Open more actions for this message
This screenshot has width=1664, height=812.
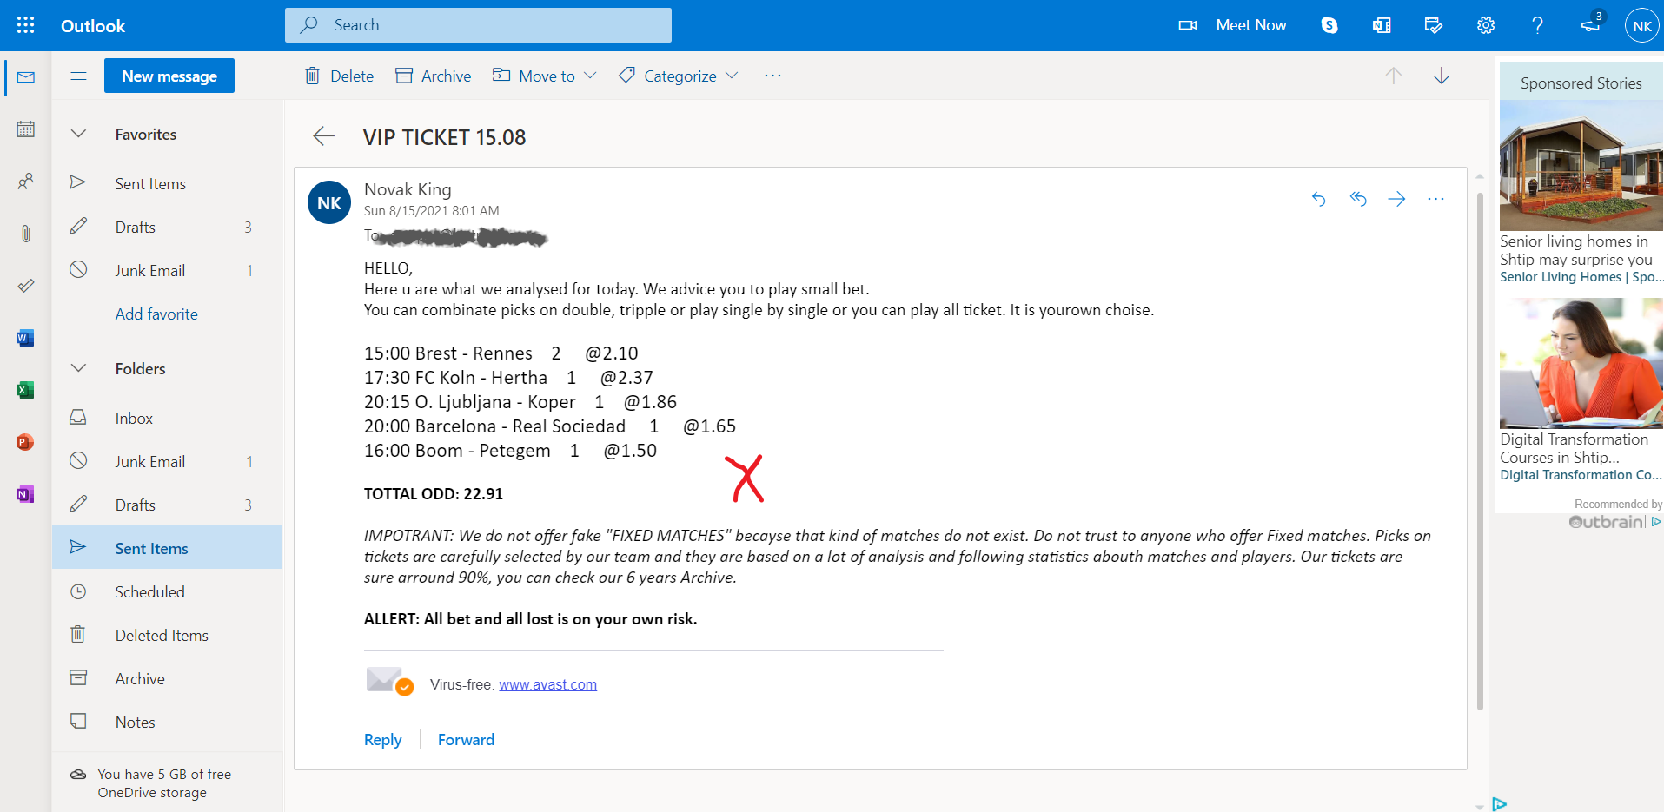point(1435,199)
